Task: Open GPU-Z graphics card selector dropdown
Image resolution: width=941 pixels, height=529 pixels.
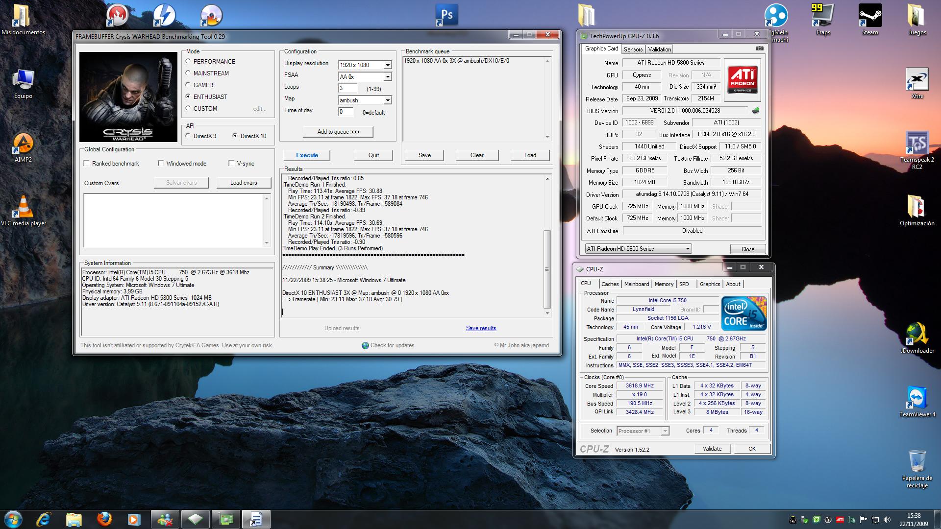Action: click(638, 248)
